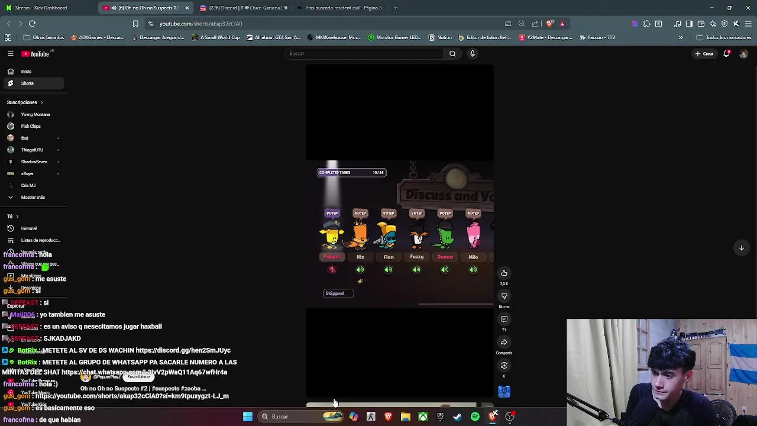Open the Short's sound thumbnail
Viewport: 757px width, 426px height.
504,392
